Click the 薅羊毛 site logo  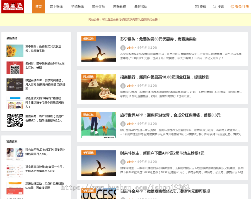(12, 6)
